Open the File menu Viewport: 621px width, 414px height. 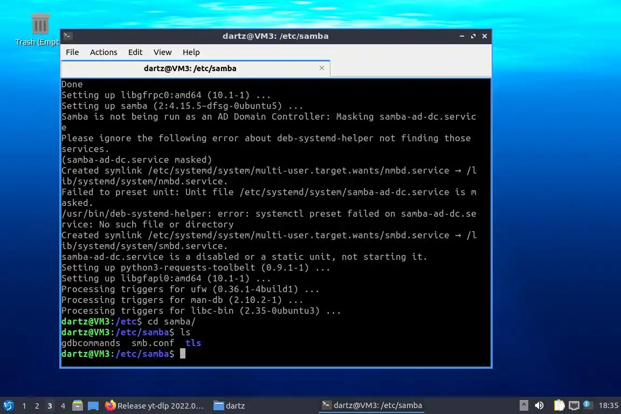click(x=72, y=52)
